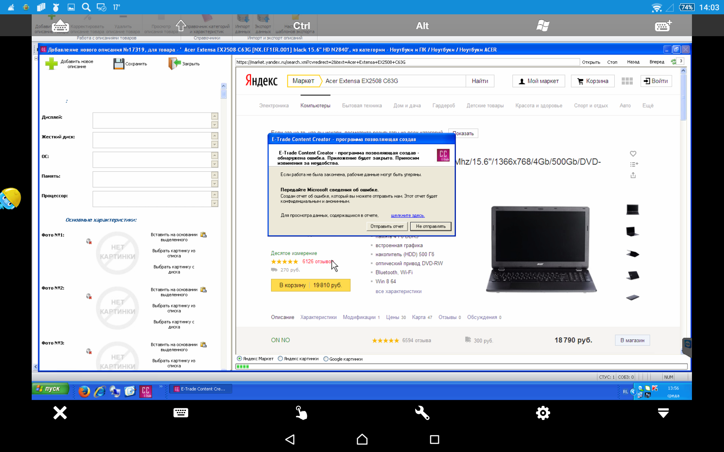Click E-Trade Content Creator taskbar button
The height and width of the screenshot is (452, 724).
(x=201, y=389)
